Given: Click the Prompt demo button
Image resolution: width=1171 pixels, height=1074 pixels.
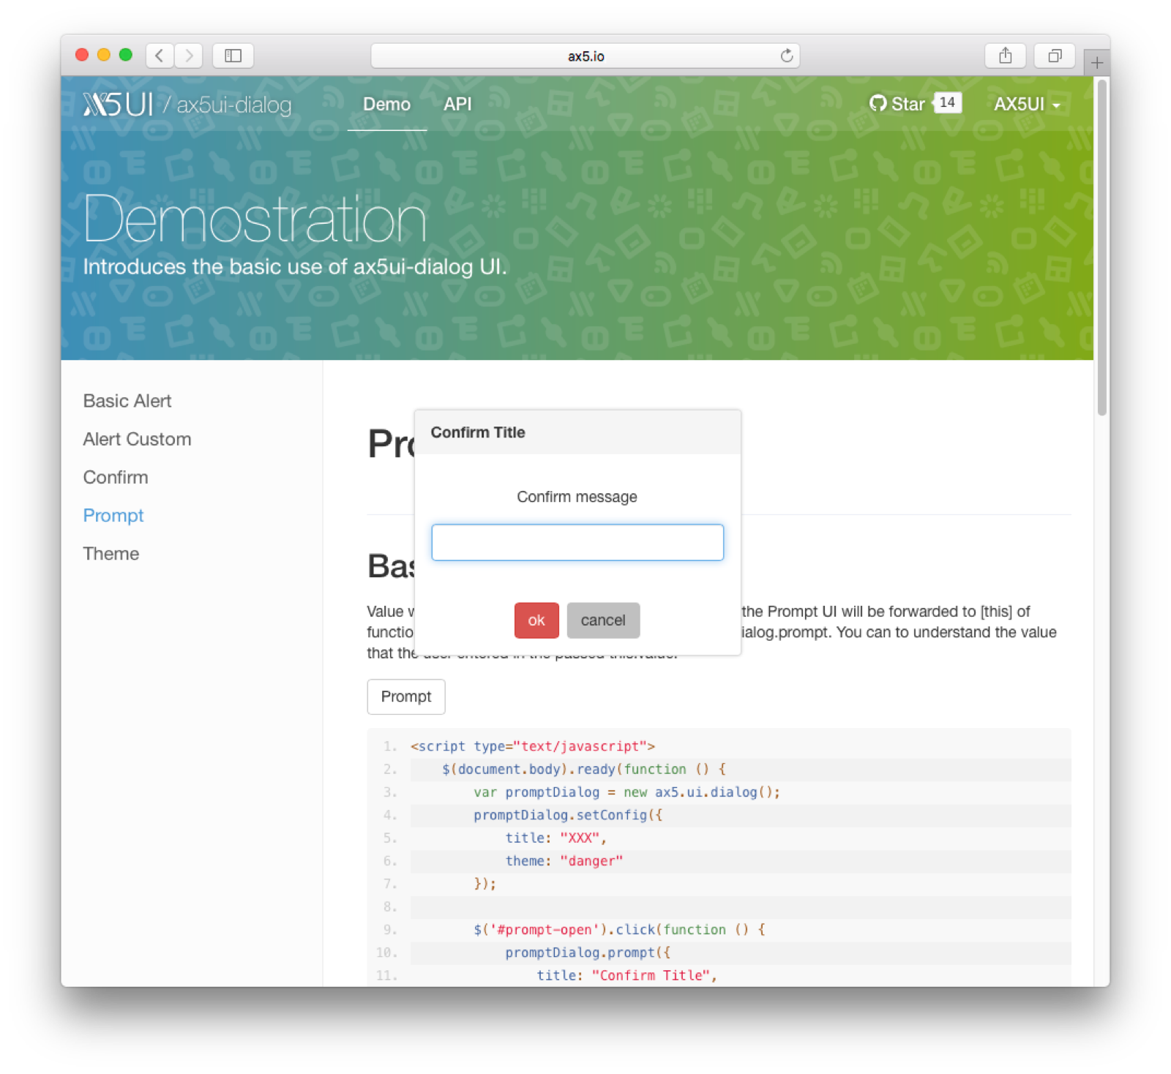Looking at the screenshot, I should point(406,696).
